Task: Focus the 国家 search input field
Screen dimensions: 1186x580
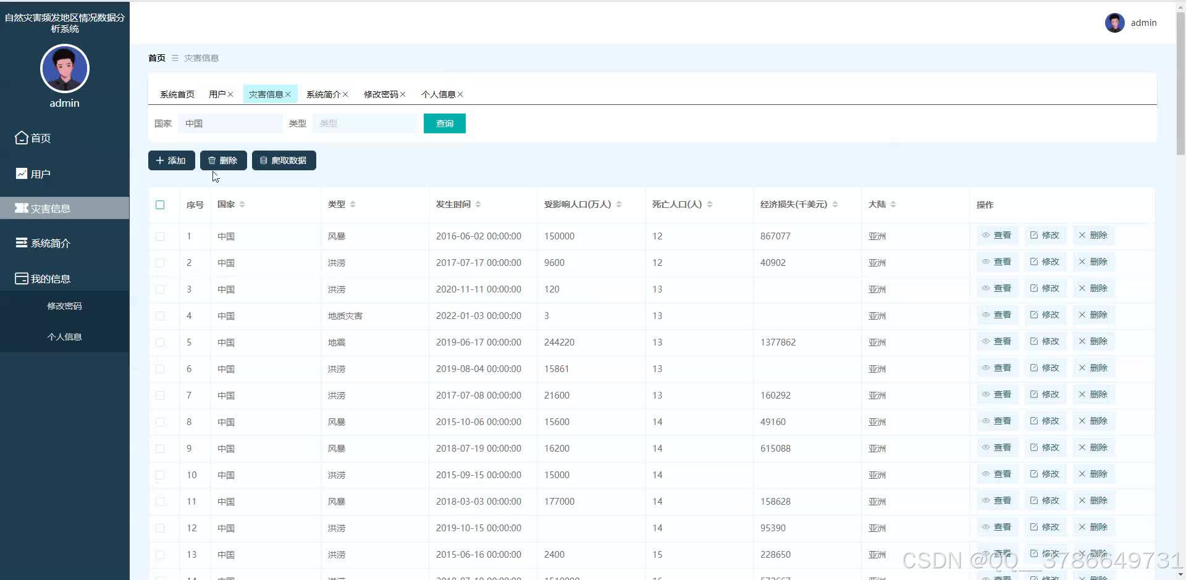Action: 230,123
